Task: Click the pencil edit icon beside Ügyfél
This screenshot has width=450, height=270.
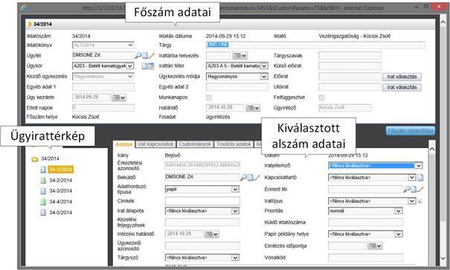Action: 151,55
